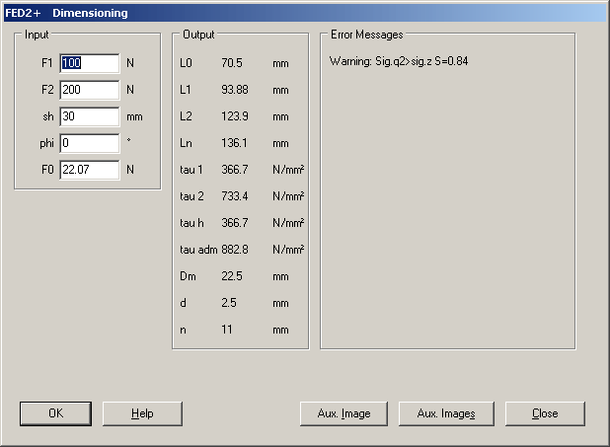Click the Dm output value 22.5
The width and height of the screenshot is (610, 447).
pos(232,276)
